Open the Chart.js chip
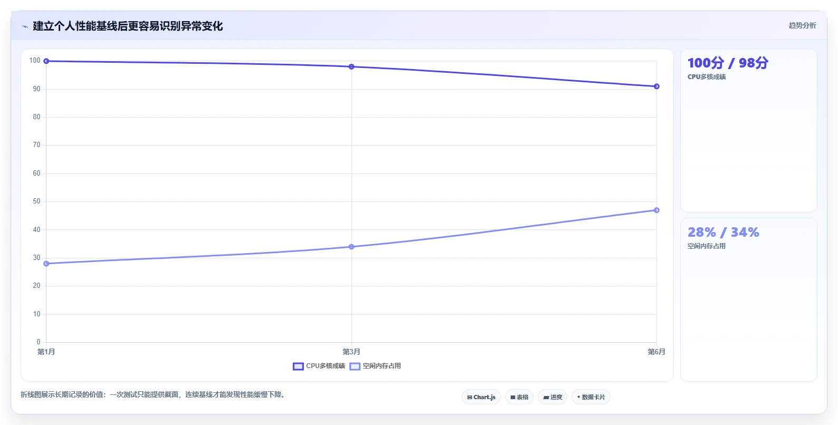 click(x=481, y=397)
